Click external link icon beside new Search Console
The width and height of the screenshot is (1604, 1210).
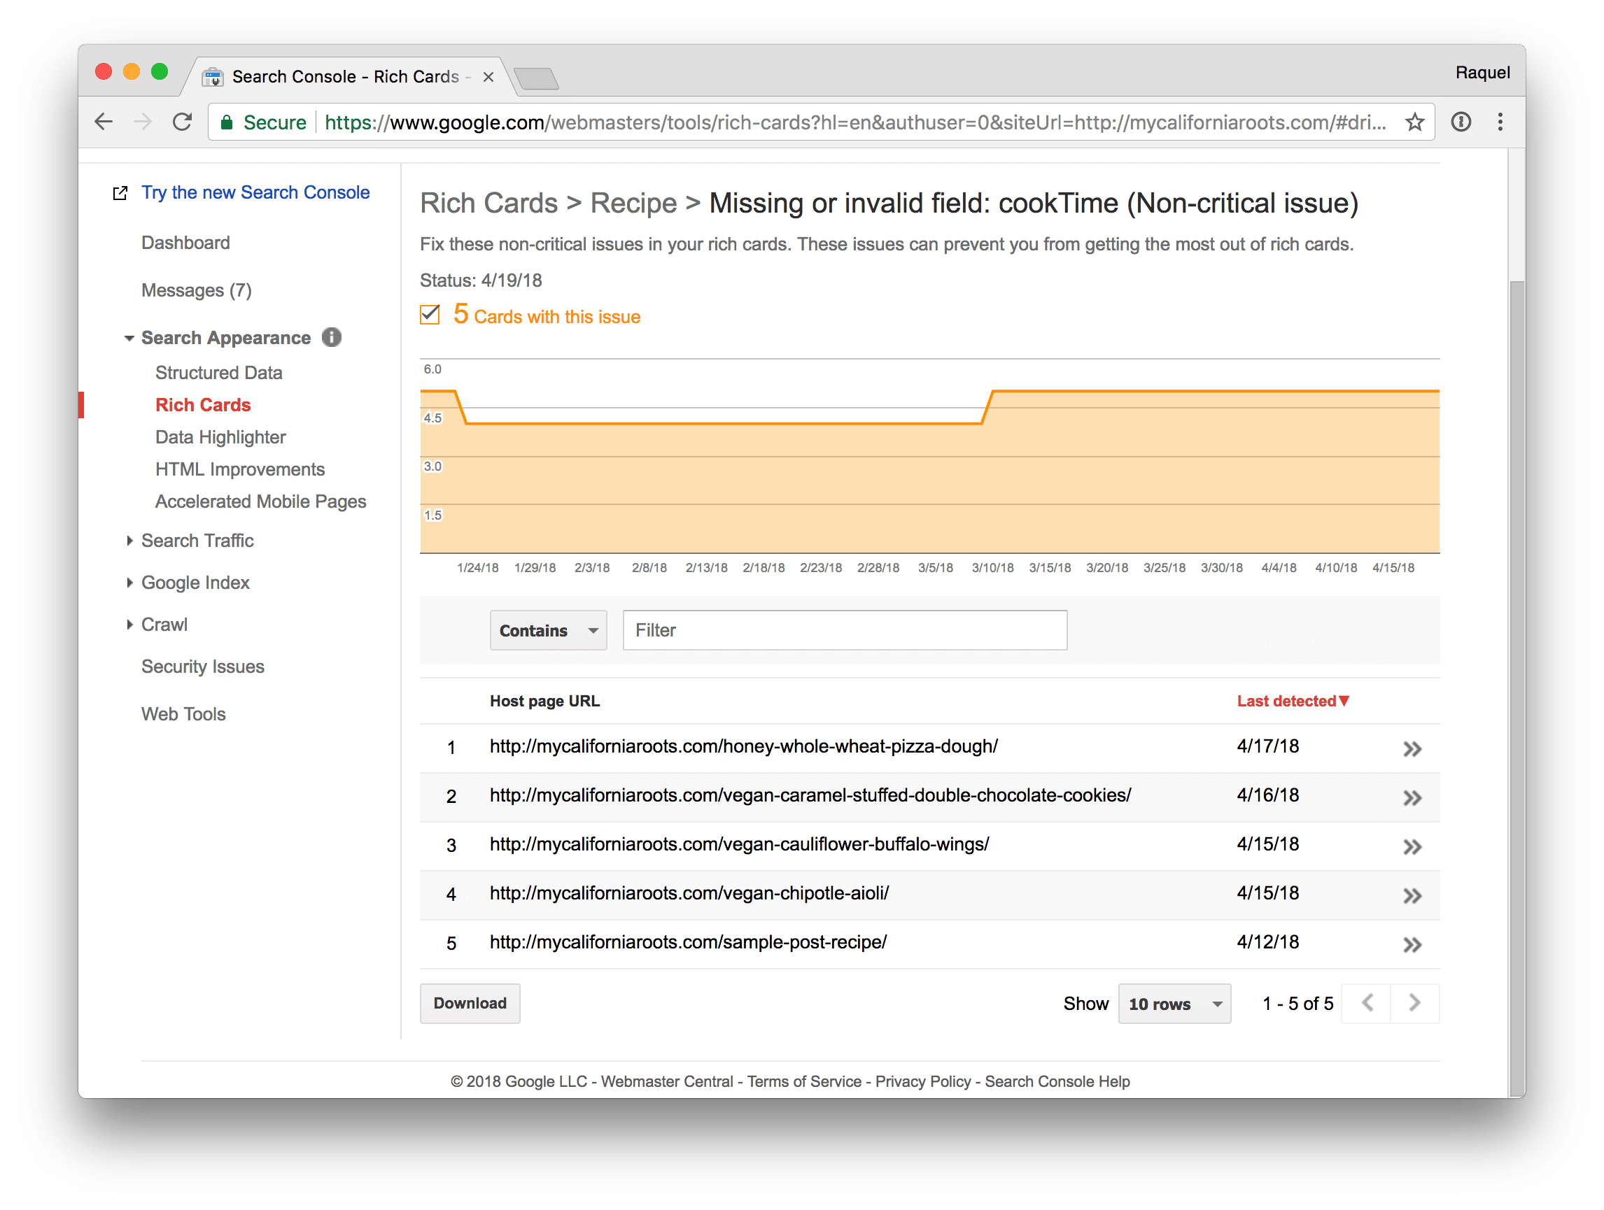120,193
